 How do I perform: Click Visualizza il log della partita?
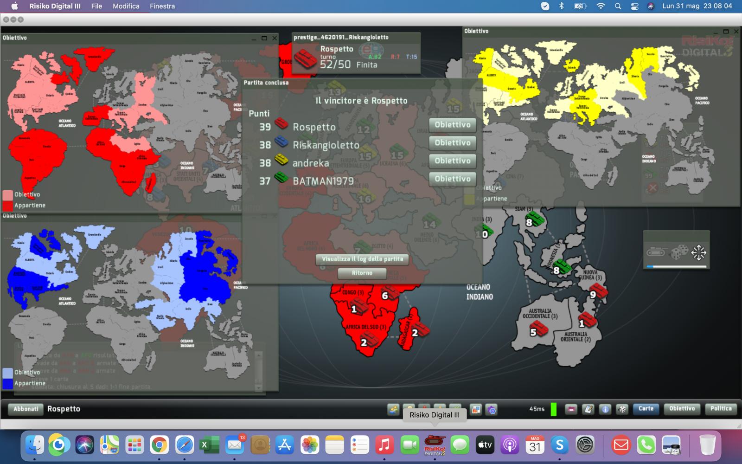pos(362,259)
